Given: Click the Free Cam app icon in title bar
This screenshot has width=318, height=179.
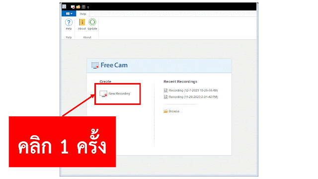Looking at the screenshot, I should (x=64, y=6).
